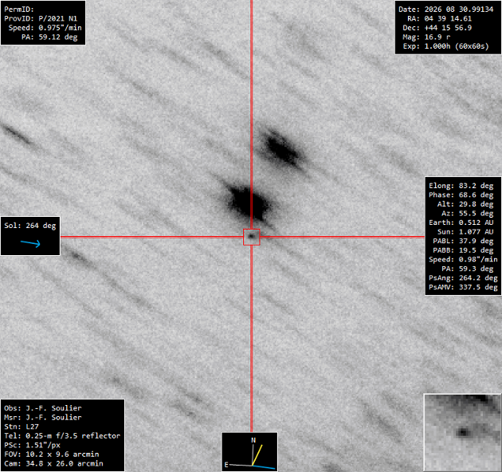
Task: Select 'FOV: 10.2 x 9.6 arcmin' line
Action: [x=52, y=454]
